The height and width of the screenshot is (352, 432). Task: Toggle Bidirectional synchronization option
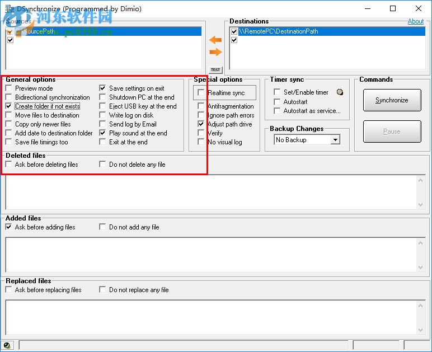[9, 97]
